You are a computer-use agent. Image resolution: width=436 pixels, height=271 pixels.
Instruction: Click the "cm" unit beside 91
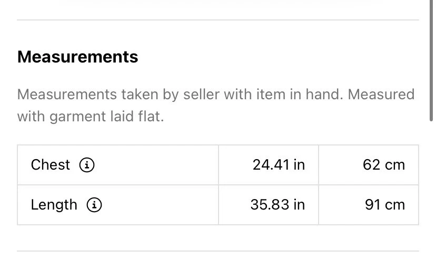[x=395, y=205]
